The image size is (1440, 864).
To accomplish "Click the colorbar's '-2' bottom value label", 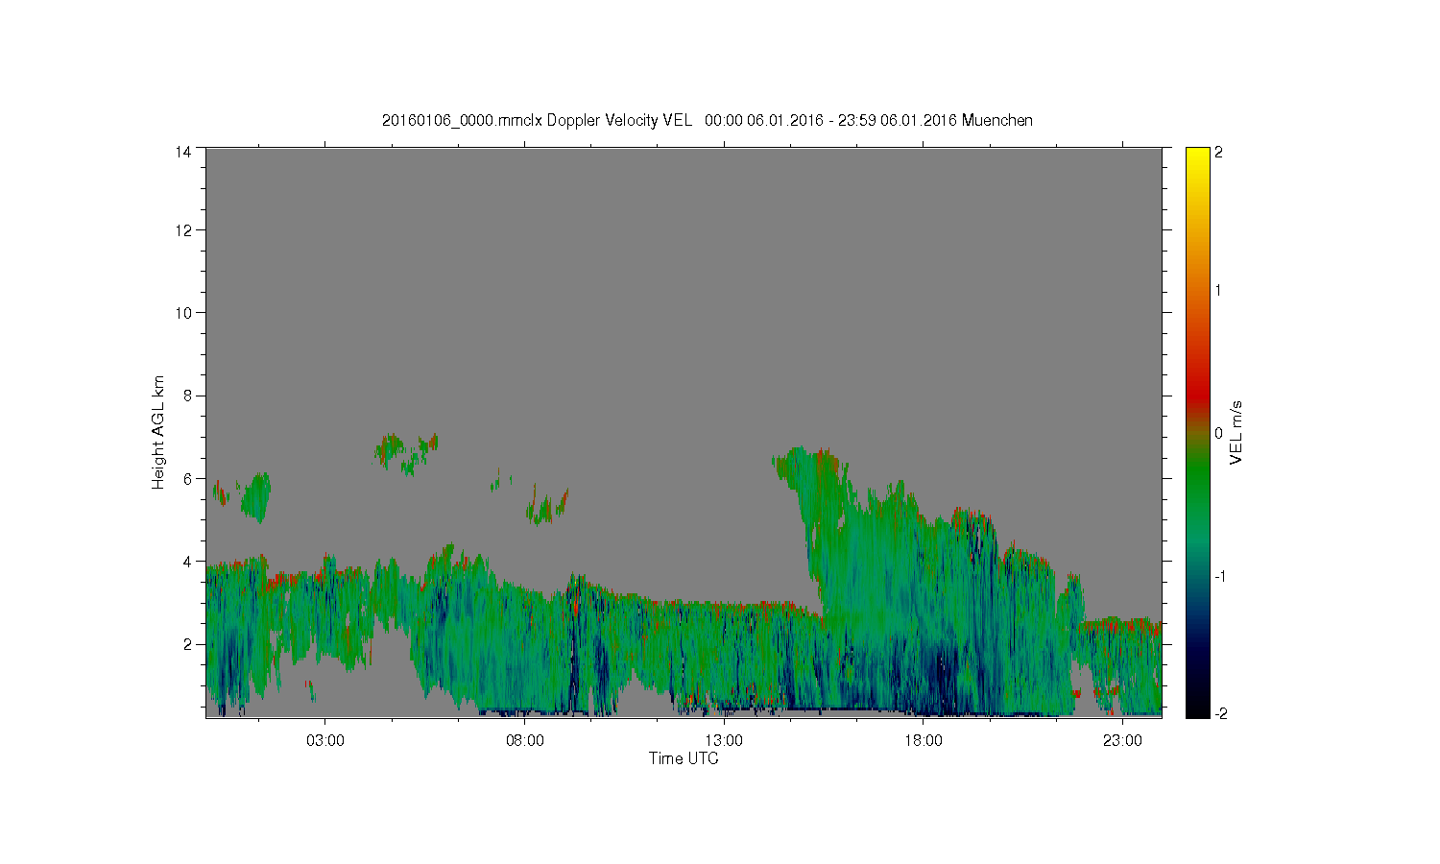I will 1220,713.
